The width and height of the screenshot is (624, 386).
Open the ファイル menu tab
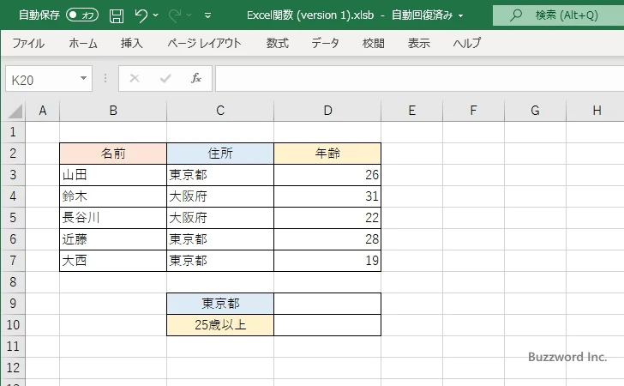coord(28,43)
